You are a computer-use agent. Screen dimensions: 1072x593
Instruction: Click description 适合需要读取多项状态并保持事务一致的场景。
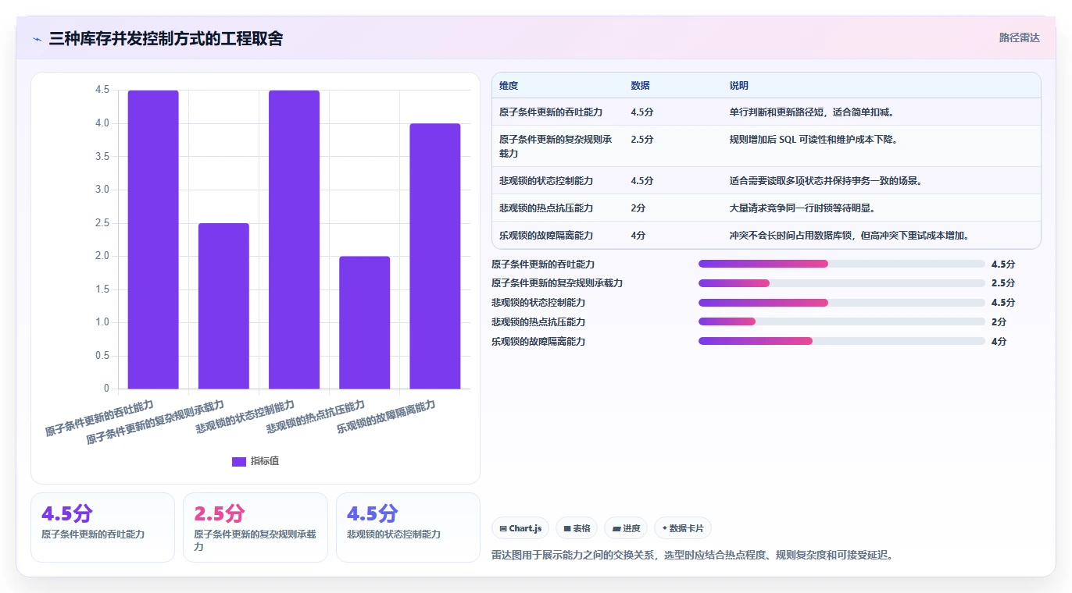(827, 181)
